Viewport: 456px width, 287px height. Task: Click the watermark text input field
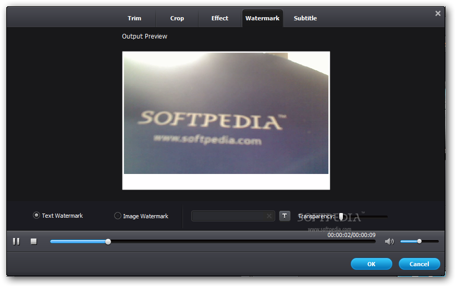[x=233, y=216]
